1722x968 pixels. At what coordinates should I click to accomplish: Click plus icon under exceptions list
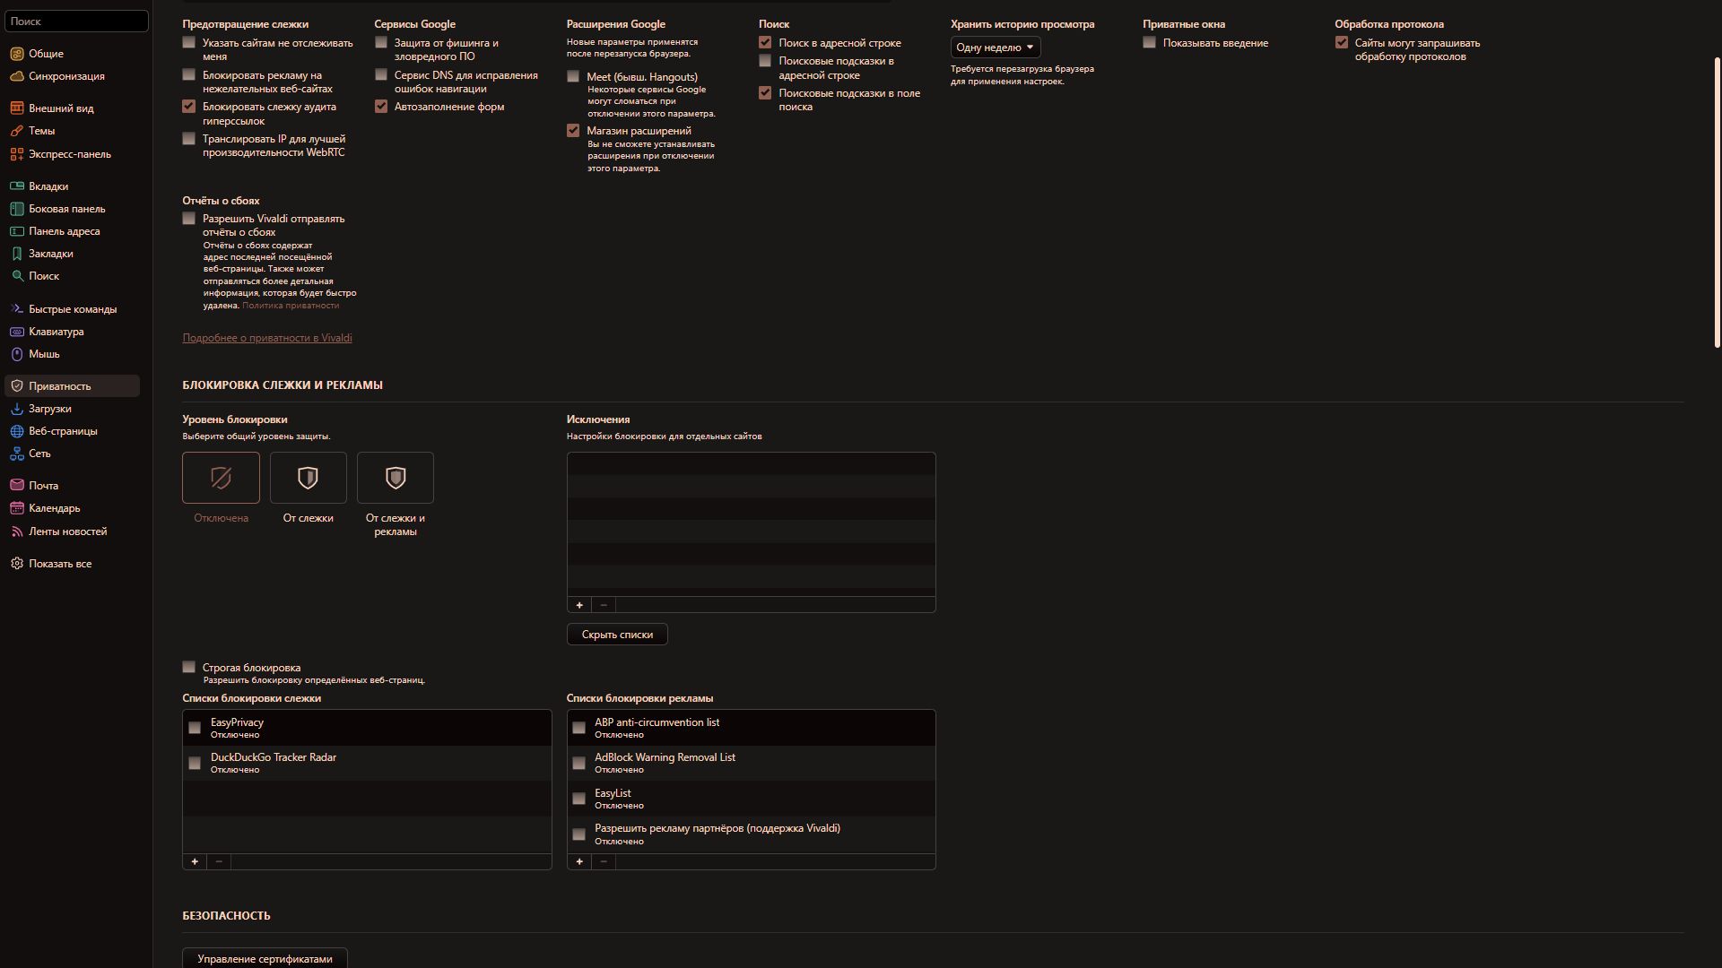click(579, 605)
